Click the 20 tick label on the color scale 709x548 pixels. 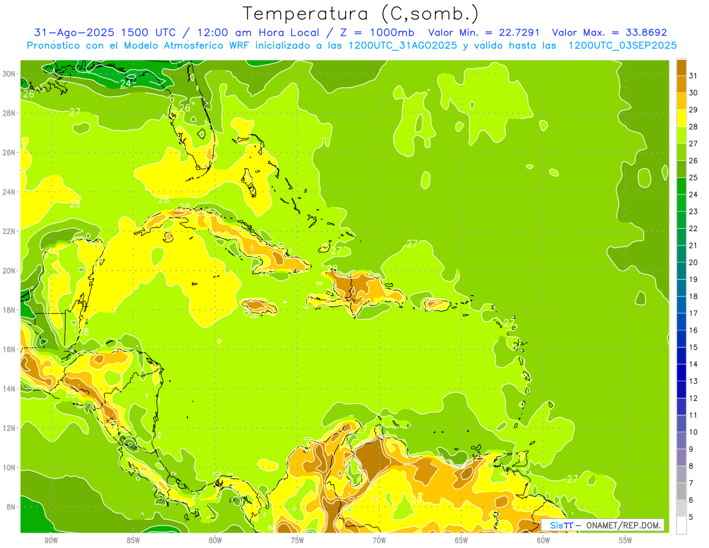click(x=694, y=262)
